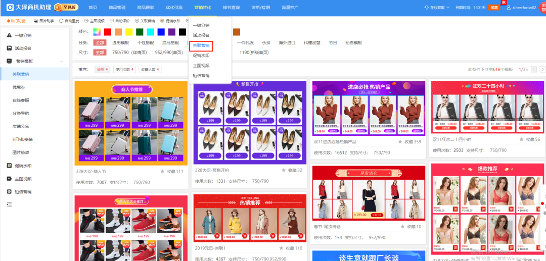
Task: Sort templates by 最新
Action: coord(102,70)
